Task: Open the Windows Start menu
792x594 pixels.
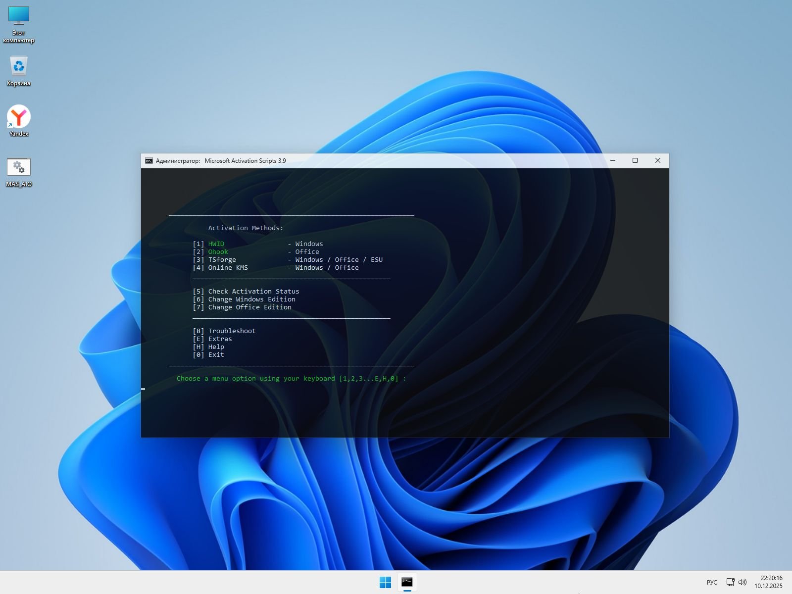Action: click(385, 582)
